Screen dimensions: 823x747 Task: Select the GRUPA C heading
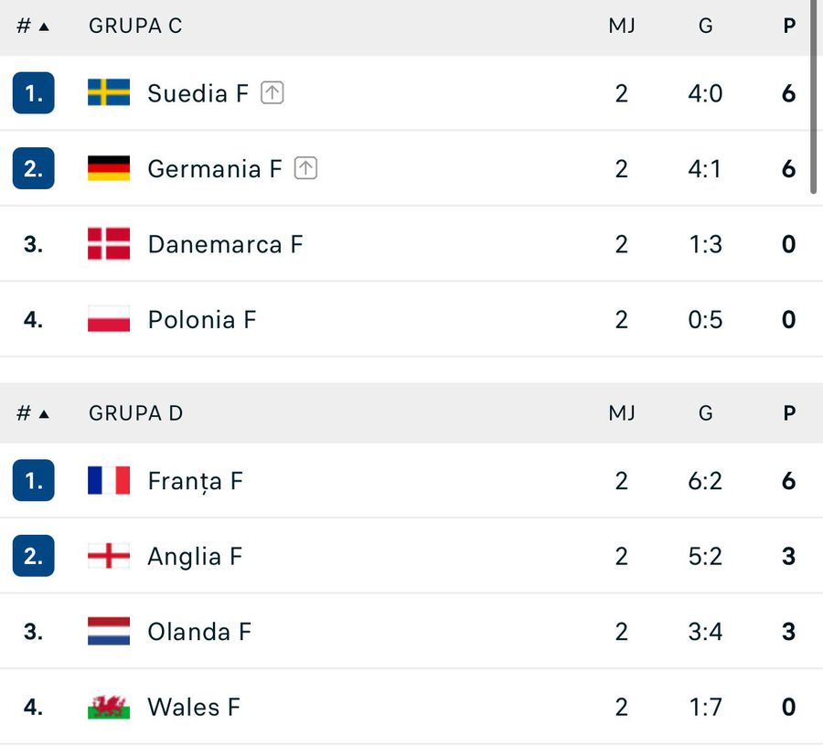coord(134,26)
